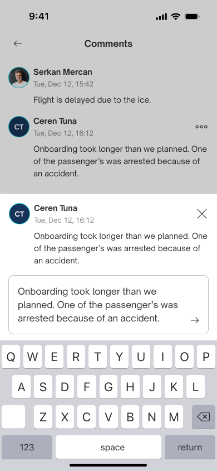Tap the space bar
Viewport: 217px width, 471px height.
click(108, 447)
